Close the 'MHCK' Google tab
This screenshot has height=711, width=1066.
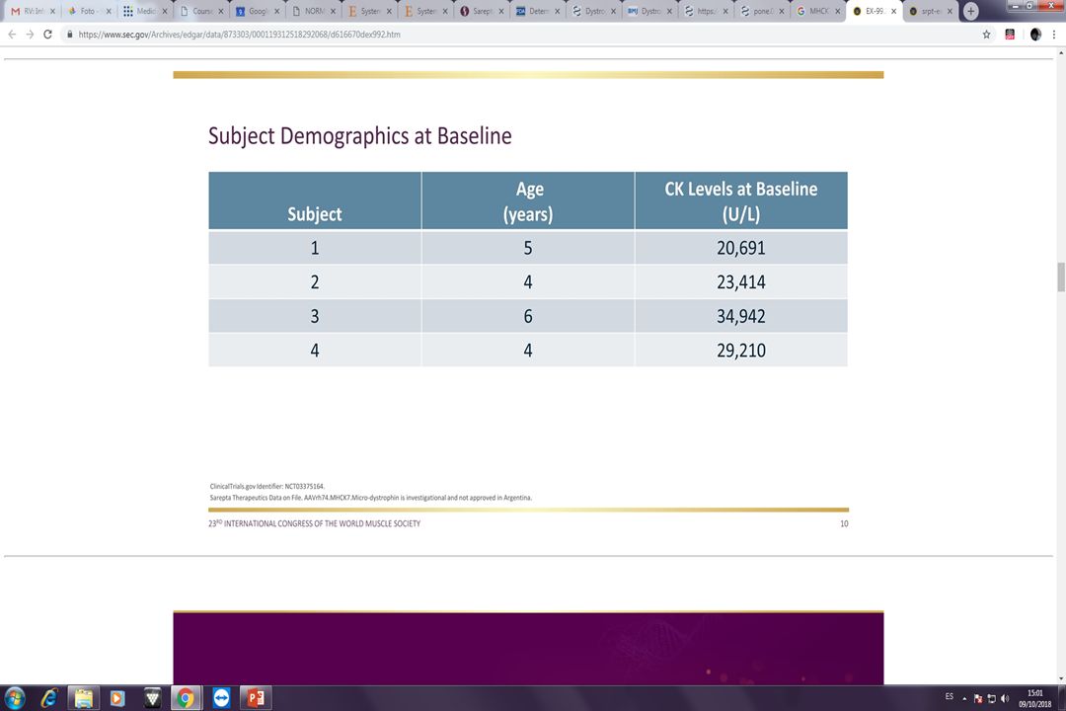click(x=838, y=11)
